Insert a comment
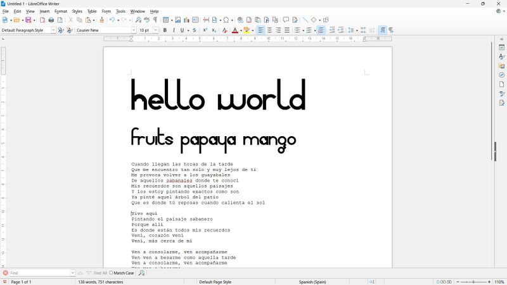Screen dimensions: 507x285 click(286, 20)
